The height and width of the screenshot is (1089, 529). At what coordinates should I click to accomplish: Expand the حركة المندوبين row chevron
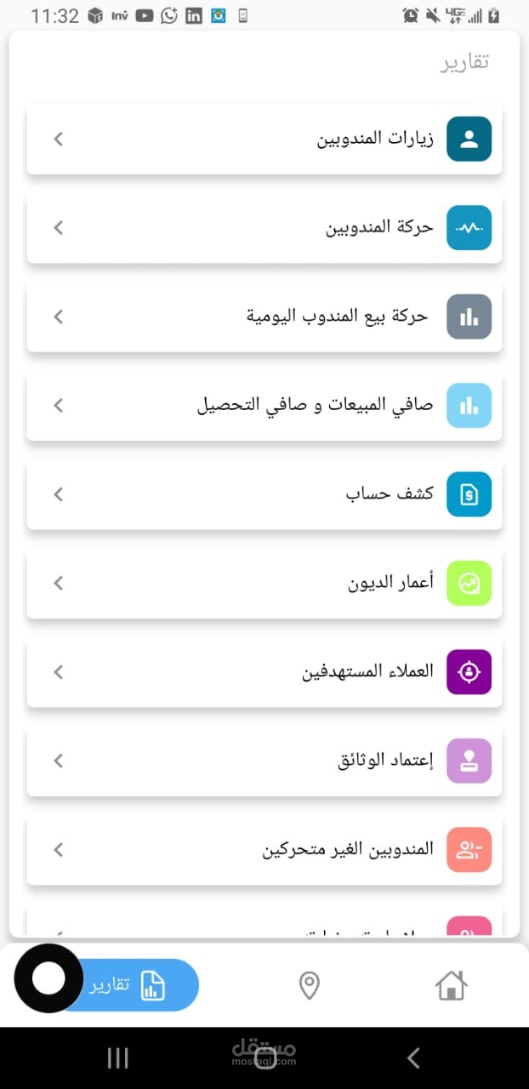(58, 228)
